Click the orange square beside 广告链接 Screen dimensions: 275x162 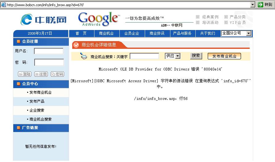pyautogui.click(x=19, y=128)
